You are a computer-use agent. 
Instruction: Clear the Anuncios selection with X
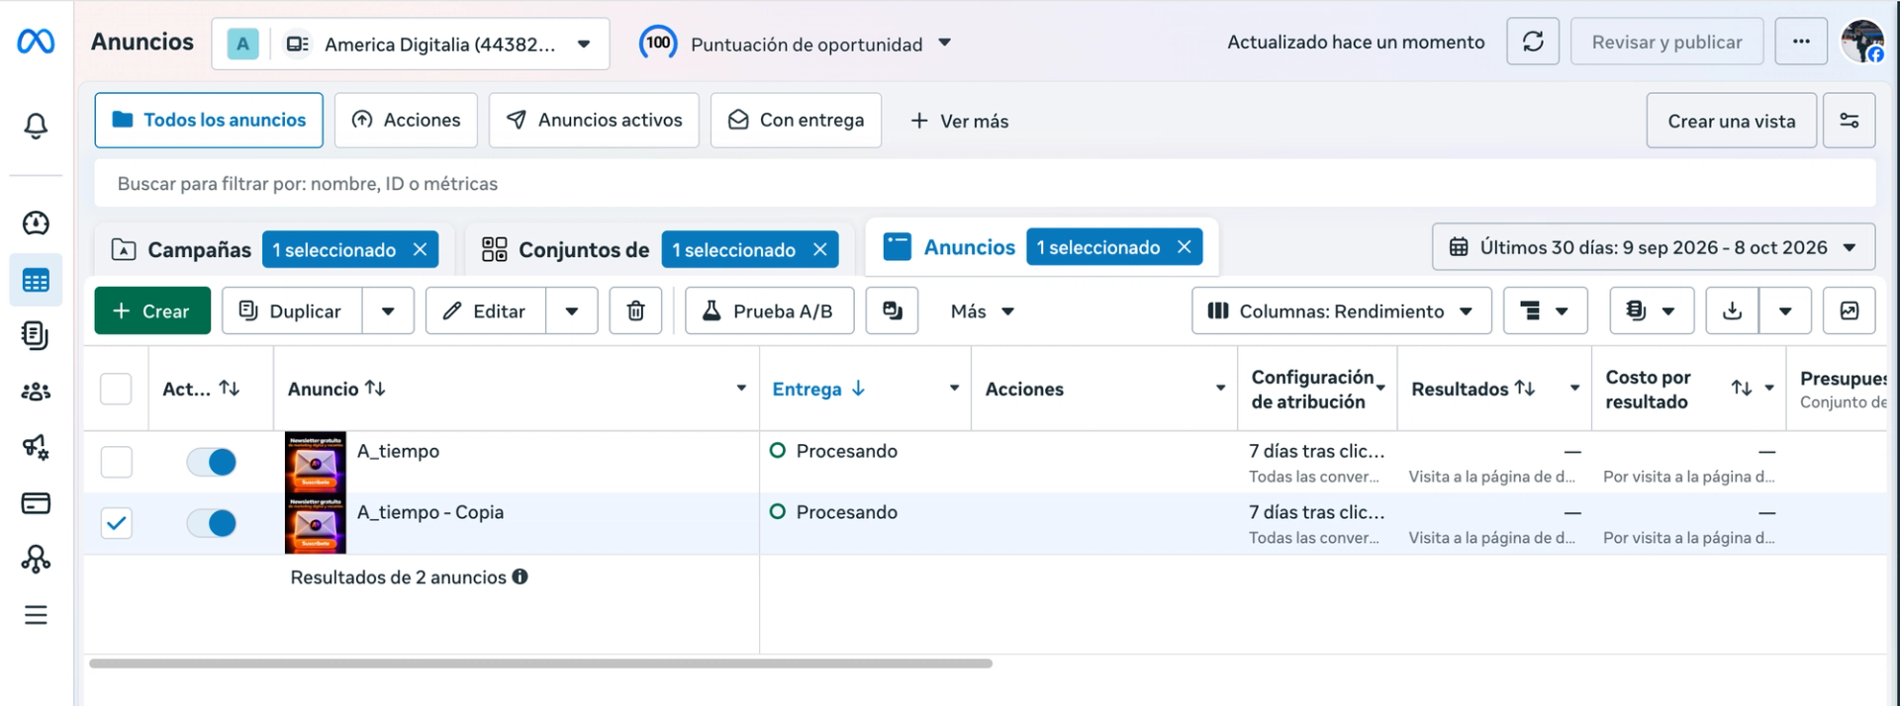coord(1185,247)
